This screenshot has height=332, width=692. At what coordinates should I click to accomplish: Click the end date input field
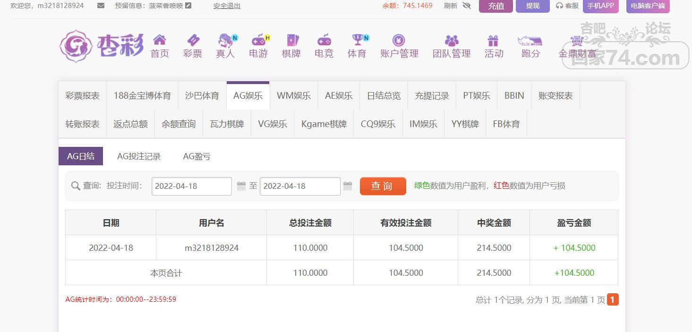click(300, 186)
